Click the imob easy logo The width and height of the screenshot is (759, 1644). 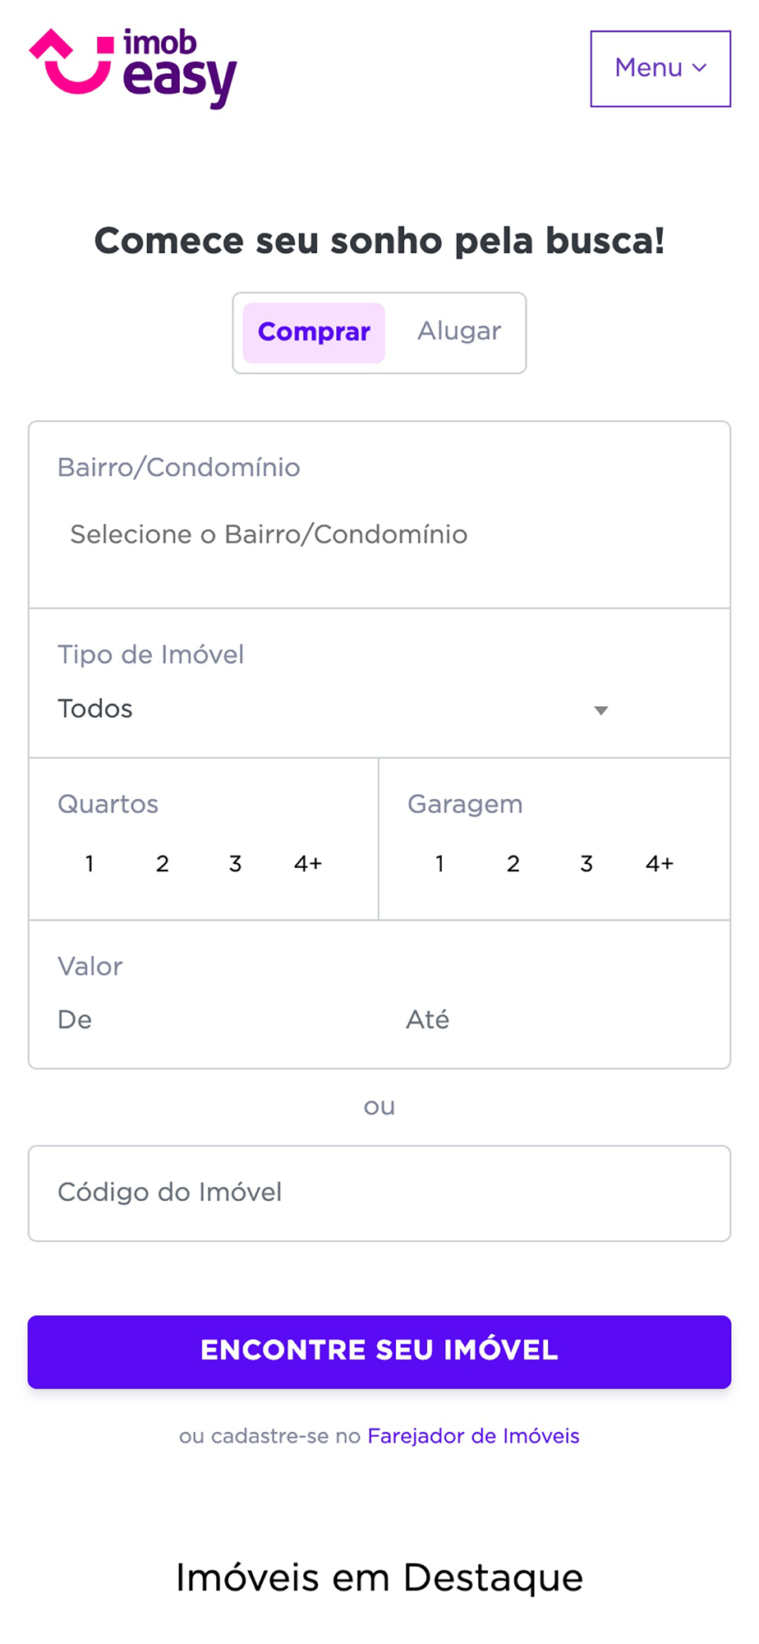133,67
